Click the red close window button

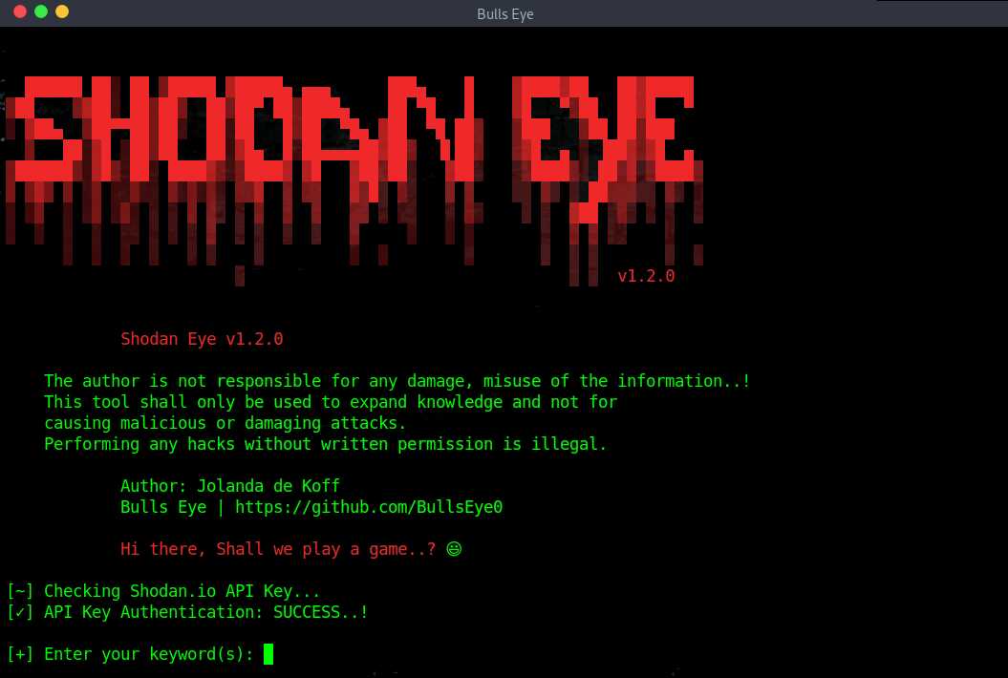tap(20, 11)
